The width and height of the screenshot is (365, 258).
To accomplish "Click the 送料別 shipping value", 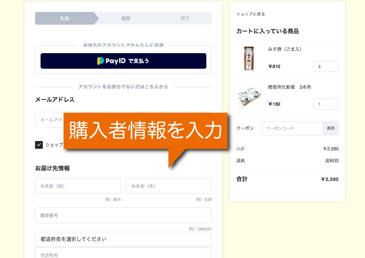I will click(x=332, y=160).
